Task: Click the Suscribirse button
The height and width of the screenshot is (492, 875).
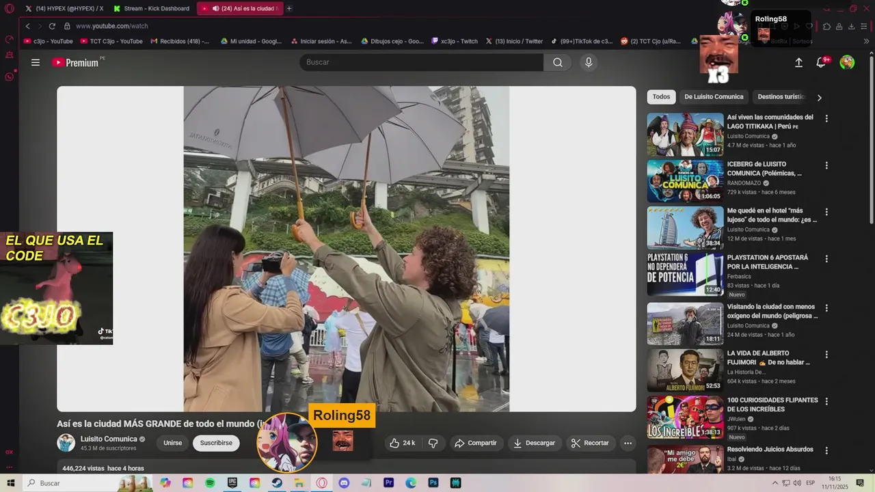Action: 216,443
